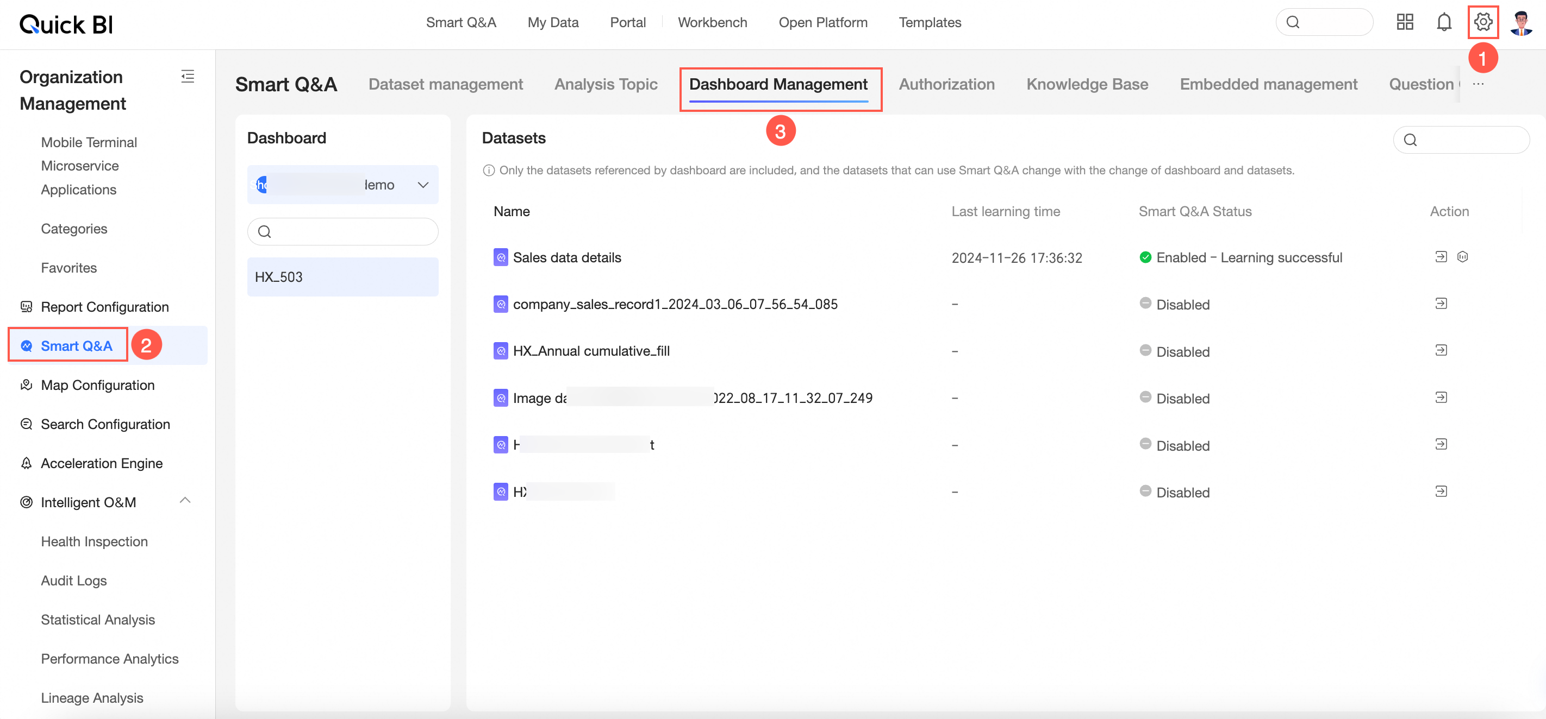Open Favorites in the sidebar

click(68, 267)
